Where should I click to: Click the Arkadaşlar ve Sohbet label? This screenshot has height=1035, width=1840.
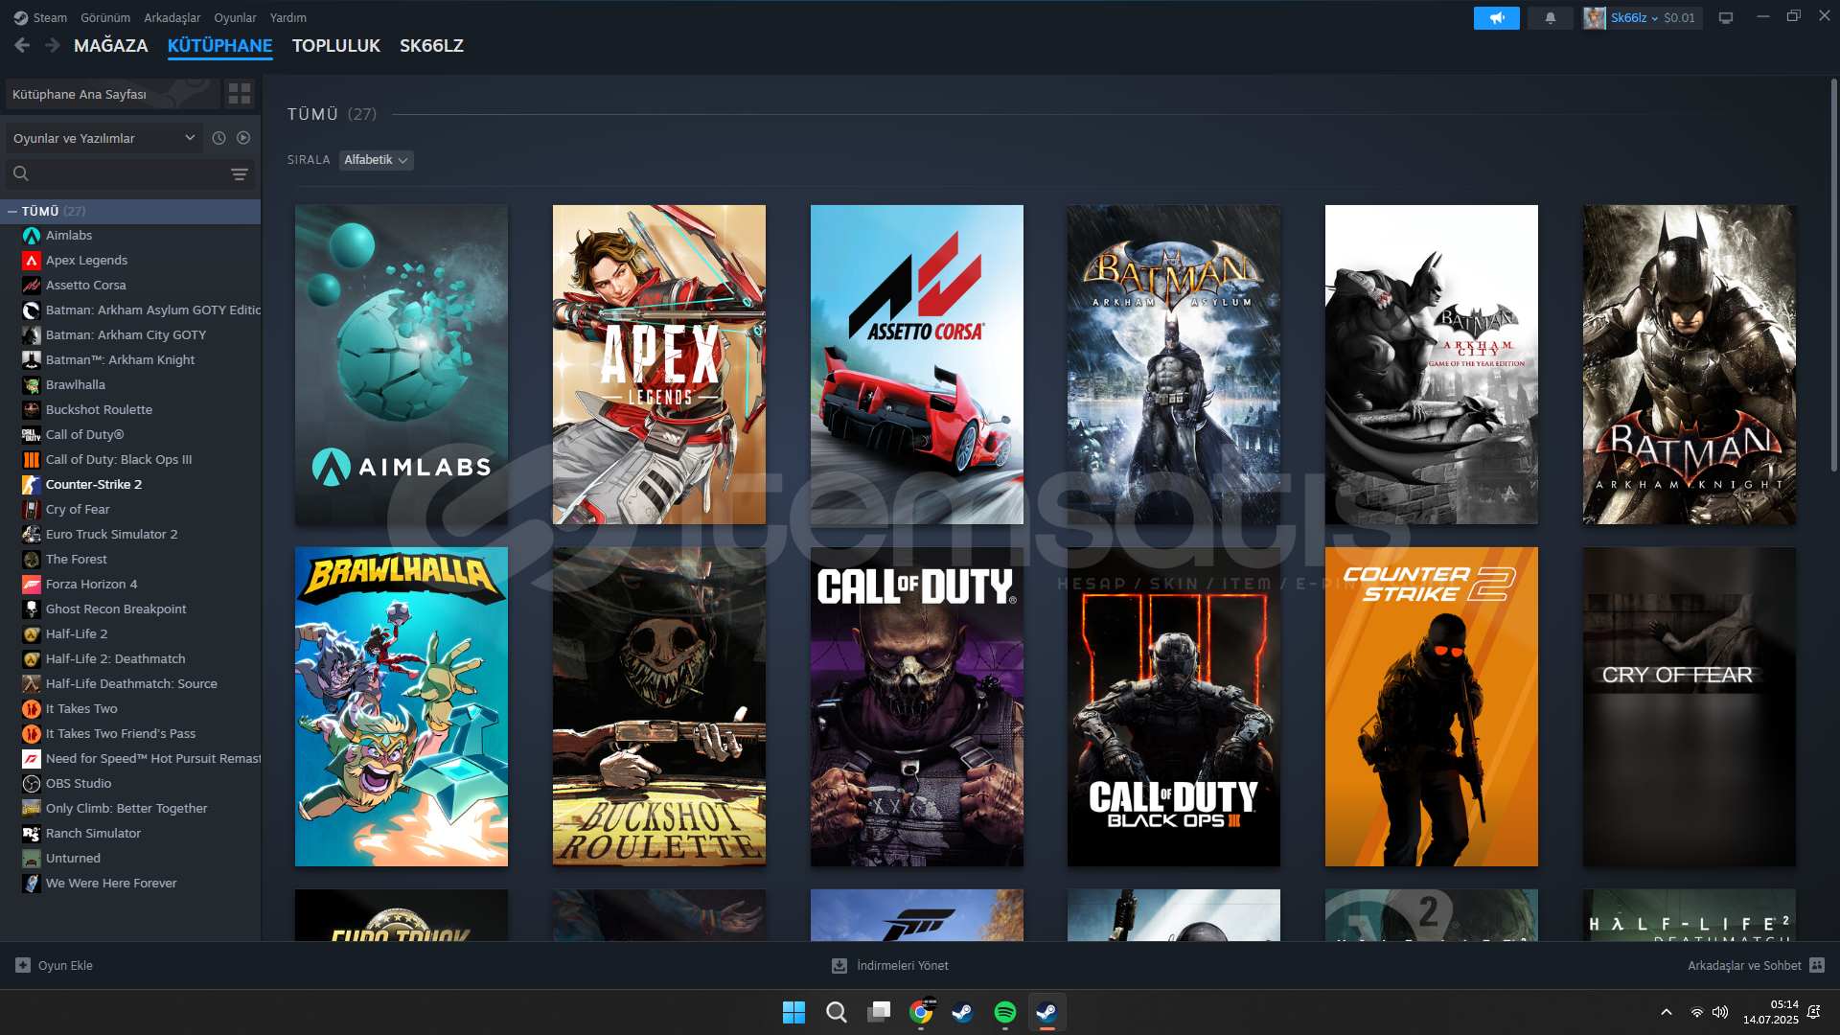[1744, 966]
